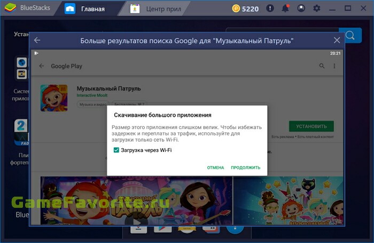Screen dimensions: 374x243
Task: Click the green УСТАНОВИТЬ button
Action: coord(311,126)
